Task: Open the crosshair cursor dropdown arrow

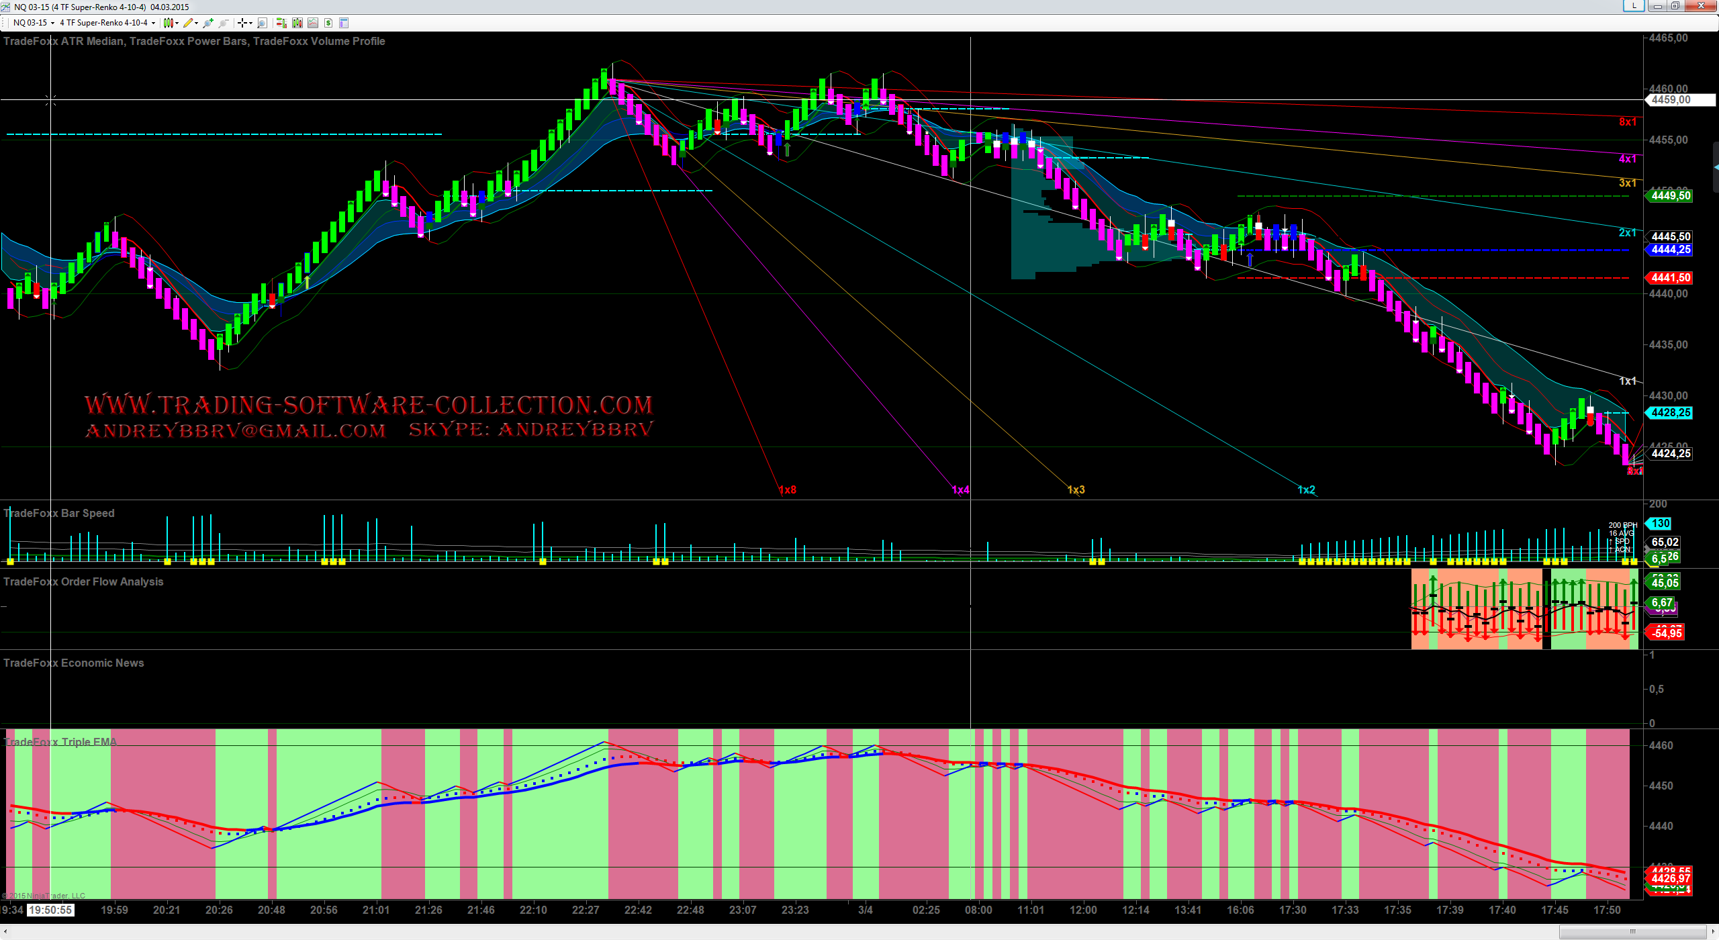Action: click(x=250, y=23)
